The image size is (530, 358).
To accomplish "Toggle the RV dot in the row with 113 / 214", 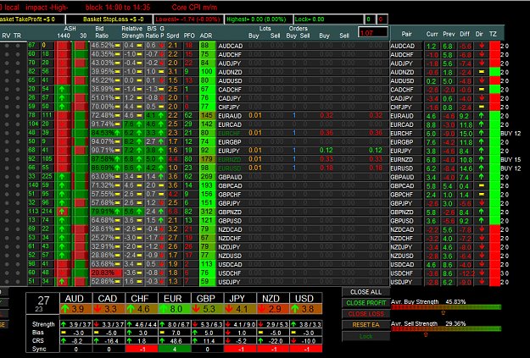I will point(7,212).
